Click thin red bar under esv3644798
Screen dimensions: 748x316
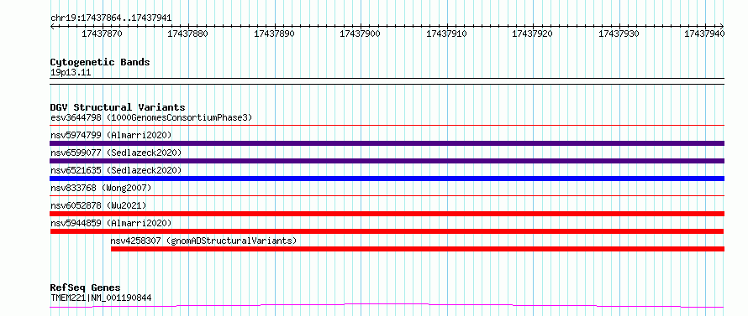tap(387, 126)
